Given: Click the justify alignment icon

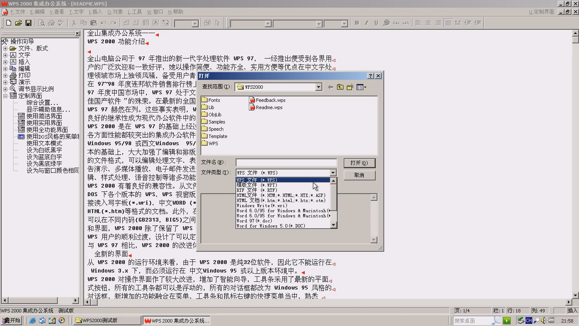Looking at the screenshot, I should click(448, 23).
